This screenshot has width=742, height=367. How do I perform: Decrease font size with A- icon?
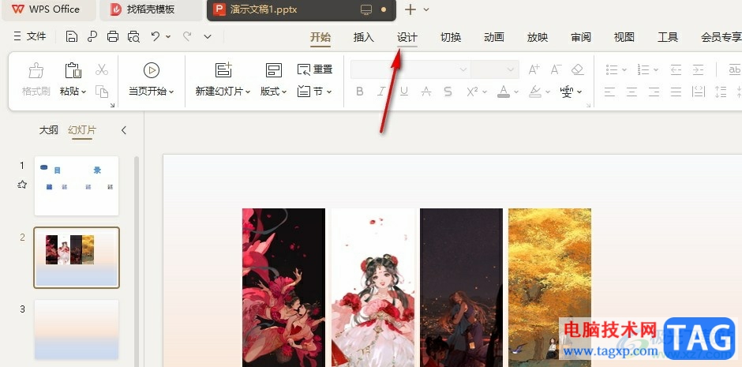(556, 69)
